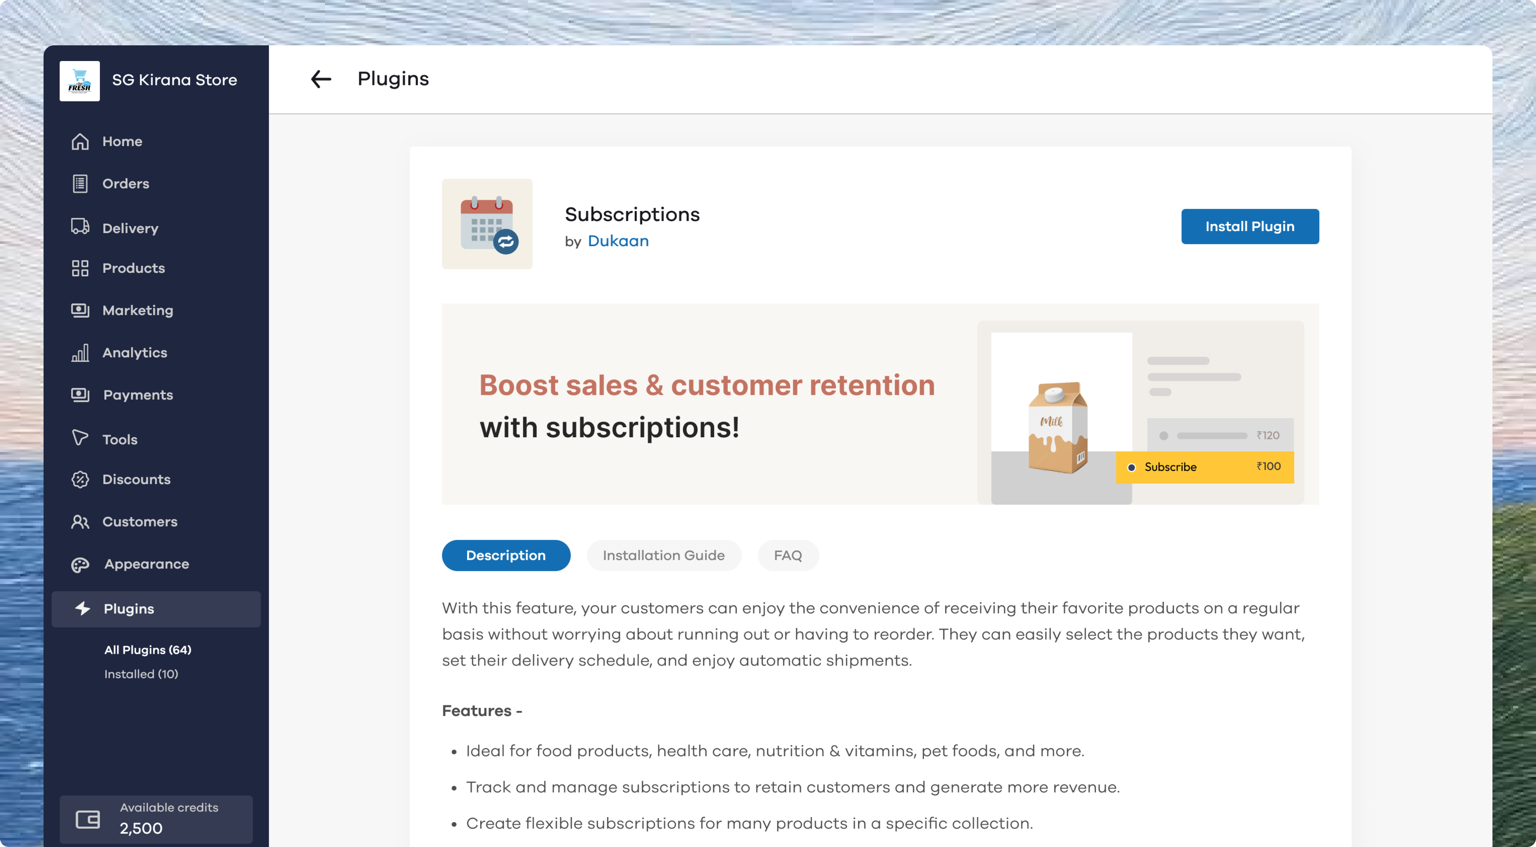The image size is (1536, 847).
Task: Open the FAQ tab
Action: pos(788,555)
